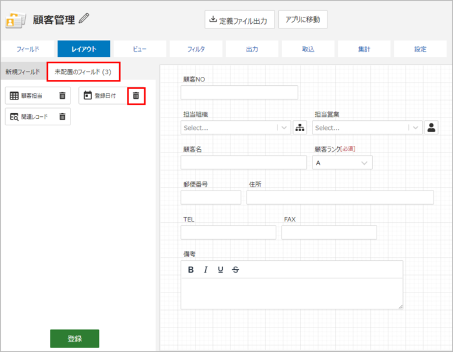
Task: Open the ビュー tab
Action: (140, 49)
